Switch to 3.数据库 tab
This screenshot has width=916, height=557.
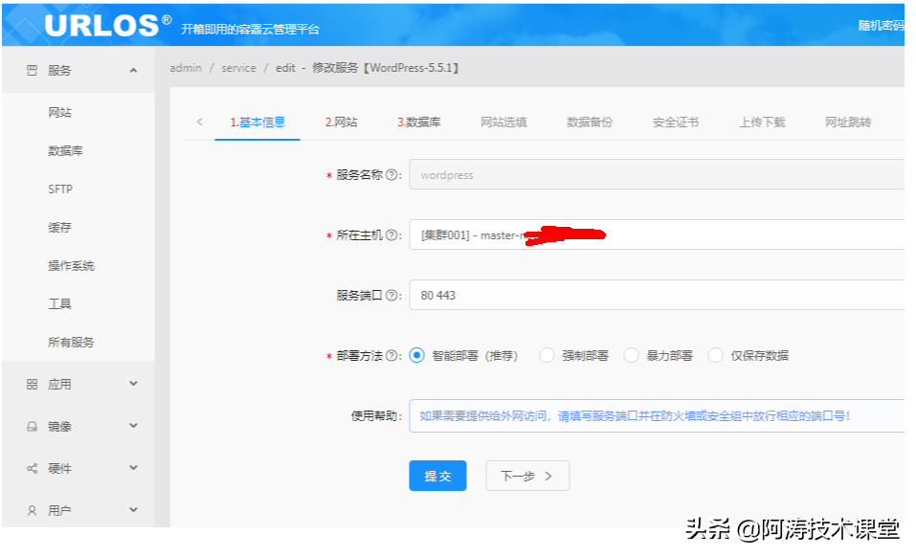[419, 123]
